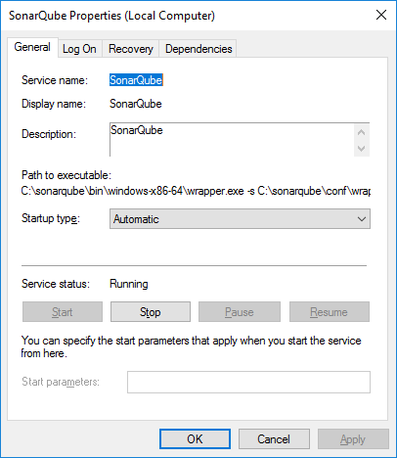Viewport: 397px width, 458px height.
Task: Focus the Start parameters input field
Action: (x=248, y=382)
